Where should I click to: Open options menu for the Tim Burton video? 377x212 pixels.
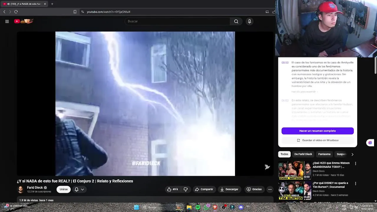tap(355, 183)
